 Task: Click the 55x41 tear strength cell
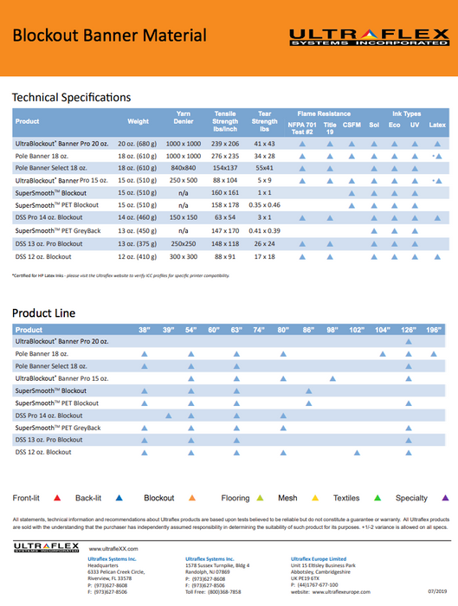point(264,168)
